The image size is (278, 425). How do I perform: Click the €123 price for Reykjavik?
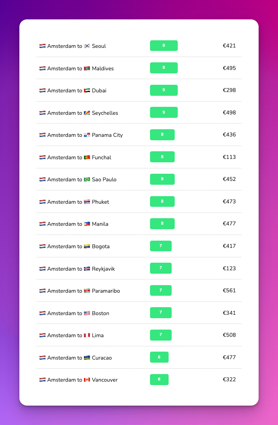pos(229,268)
